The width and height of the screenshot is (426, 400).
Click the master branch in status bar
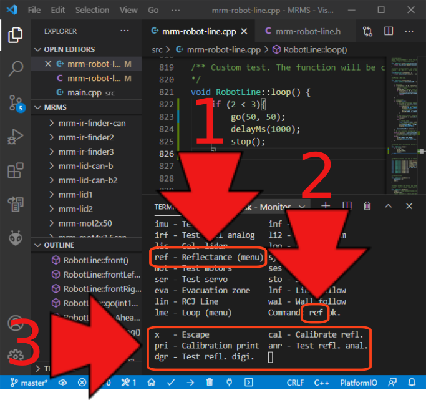pos(30,383)
